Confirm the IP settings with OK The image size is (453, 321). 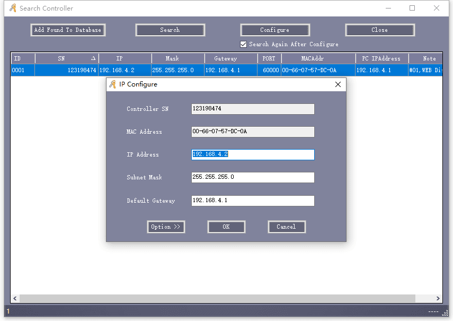[226, 227]
